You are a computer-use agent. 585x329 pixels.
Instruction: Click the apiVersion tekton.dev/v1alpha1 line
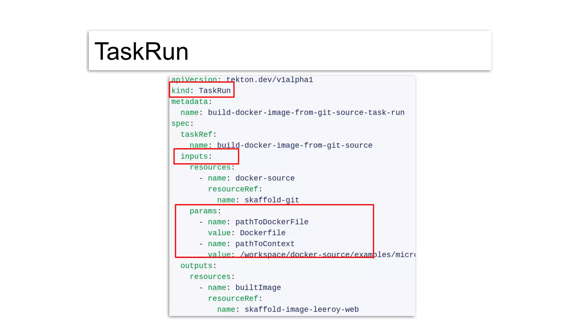[x=242, y=80]
